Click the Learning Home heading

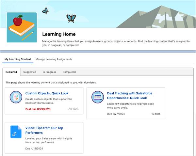(59, 34)
